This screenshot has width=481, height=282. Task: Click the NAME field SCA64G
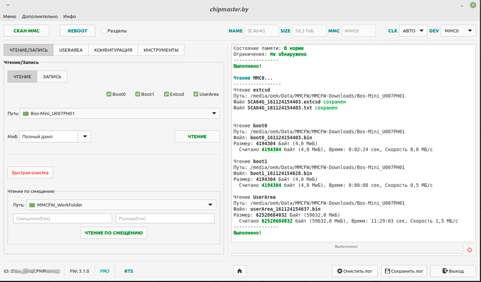click(x=261, y=30)
